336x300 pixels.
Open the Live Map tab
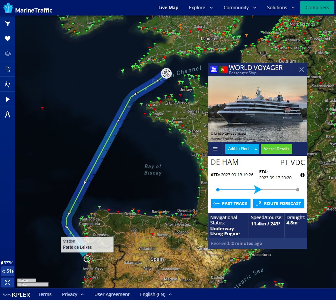pyautogui.click(x=168, y=8)
